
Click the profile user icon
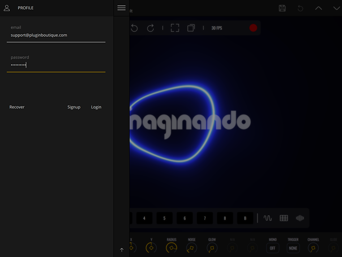pos(7,8)
